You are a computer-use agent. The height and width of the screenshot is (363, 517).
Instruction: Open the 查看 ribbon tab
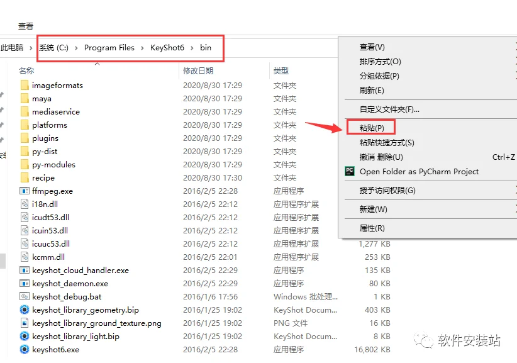click(26, 26)
